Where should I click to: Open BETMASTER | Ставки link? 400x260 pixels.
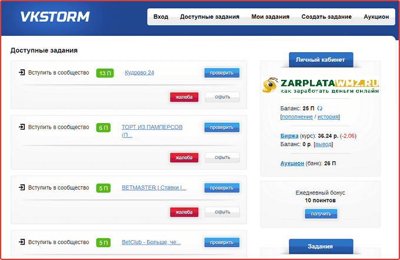point(154,187)
